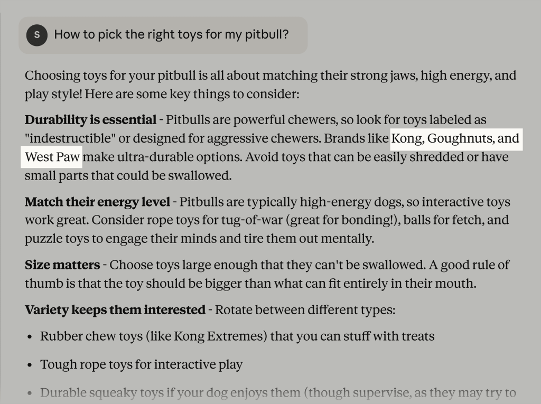Click the bullet dot before 'Rubber chew toys'
Image resolution: width=541 pixels, height=404 pixels.
(x=30, y=337)
